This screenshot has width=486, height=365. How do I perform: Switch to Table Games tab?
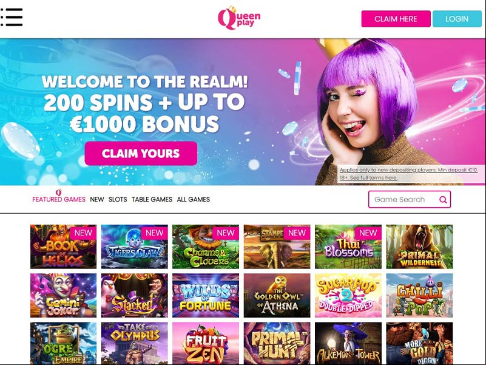point(152,199)
